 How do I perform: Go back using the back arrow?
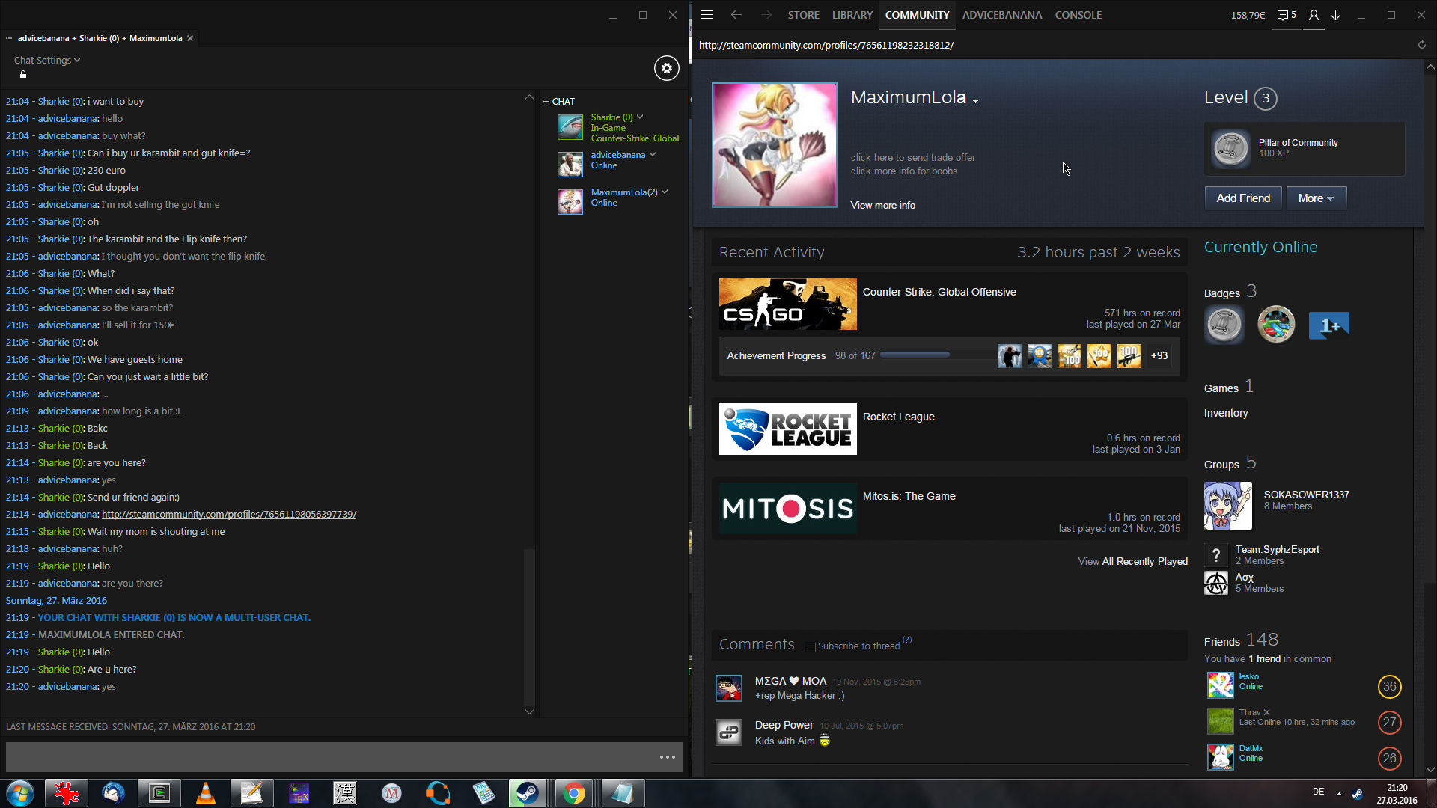click(x=736, y=15)
